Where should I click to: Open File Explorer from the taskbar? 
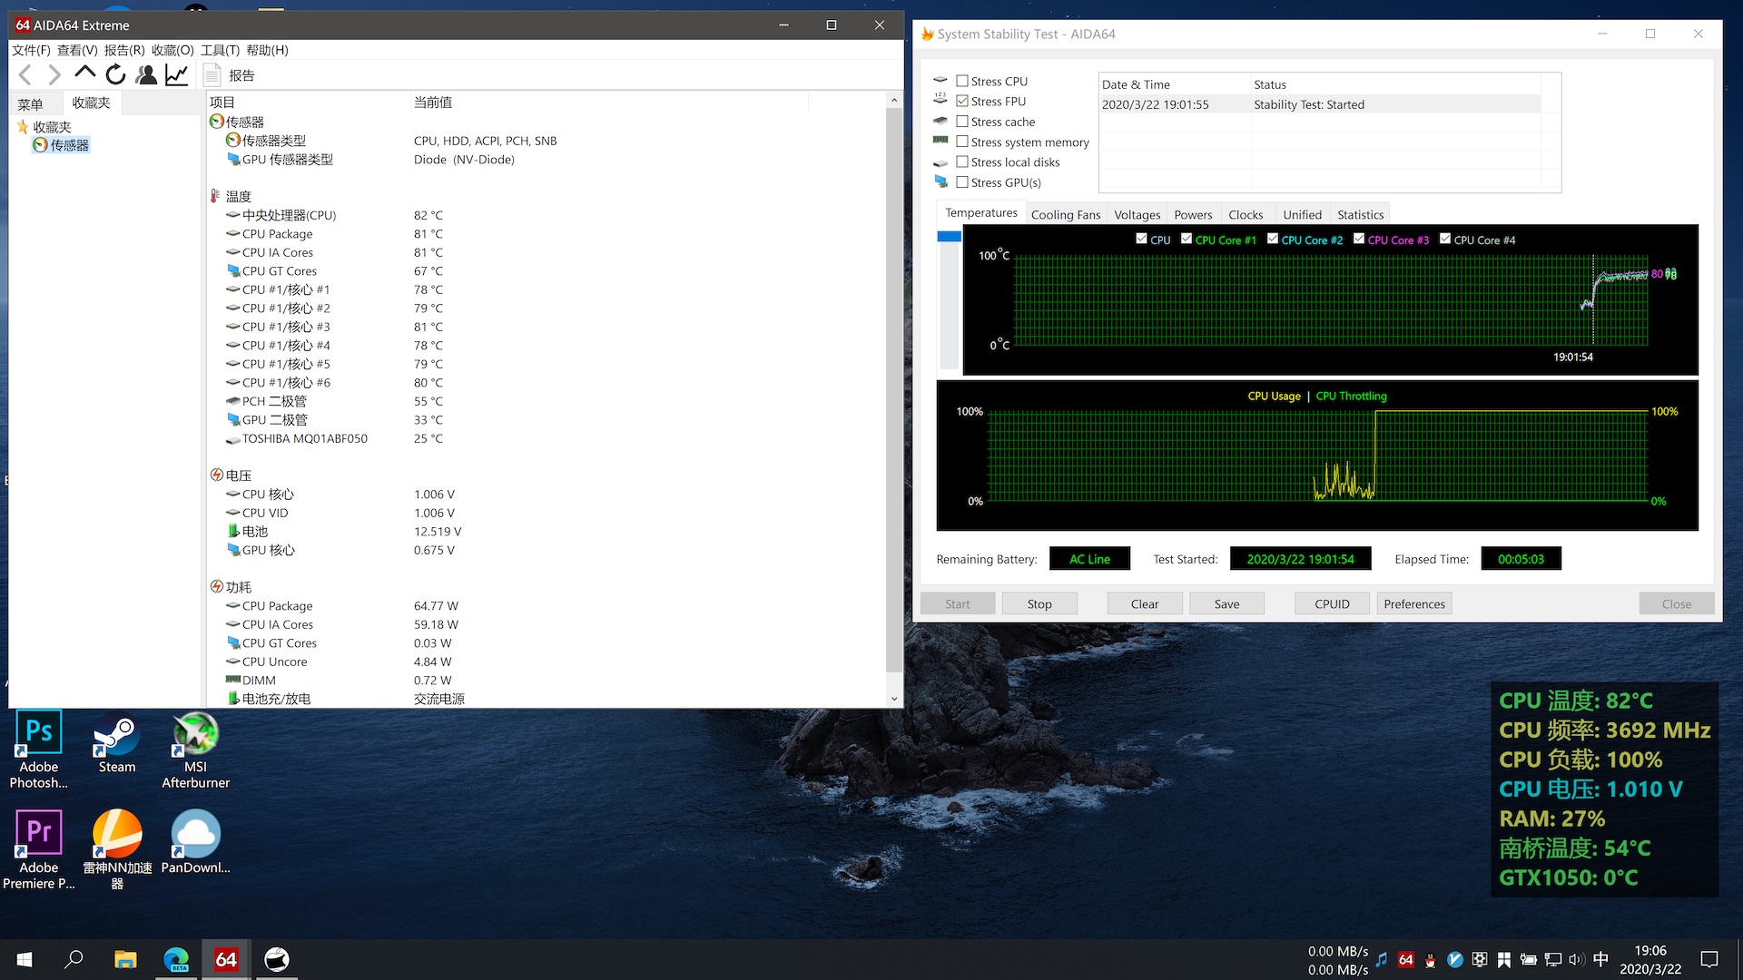point(125,959)
